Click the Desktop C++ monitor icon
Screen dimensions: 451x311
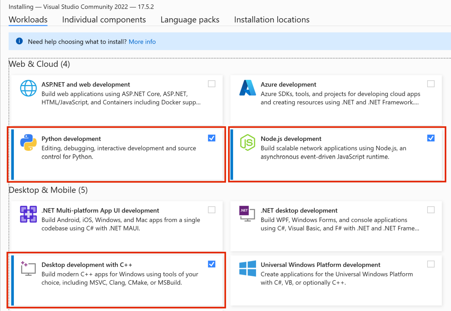coord(28,268)
